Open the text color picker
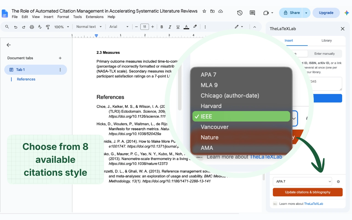Screen dimensions: 352x220 tap(186, 27)
